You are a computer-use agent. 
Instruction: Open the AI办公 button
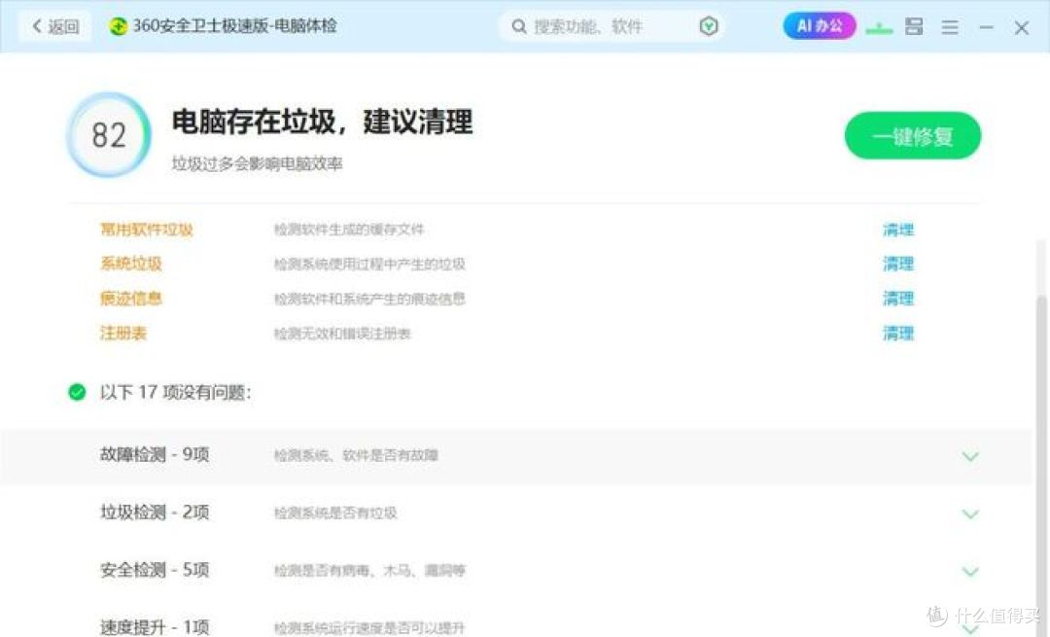coord(820,26)
